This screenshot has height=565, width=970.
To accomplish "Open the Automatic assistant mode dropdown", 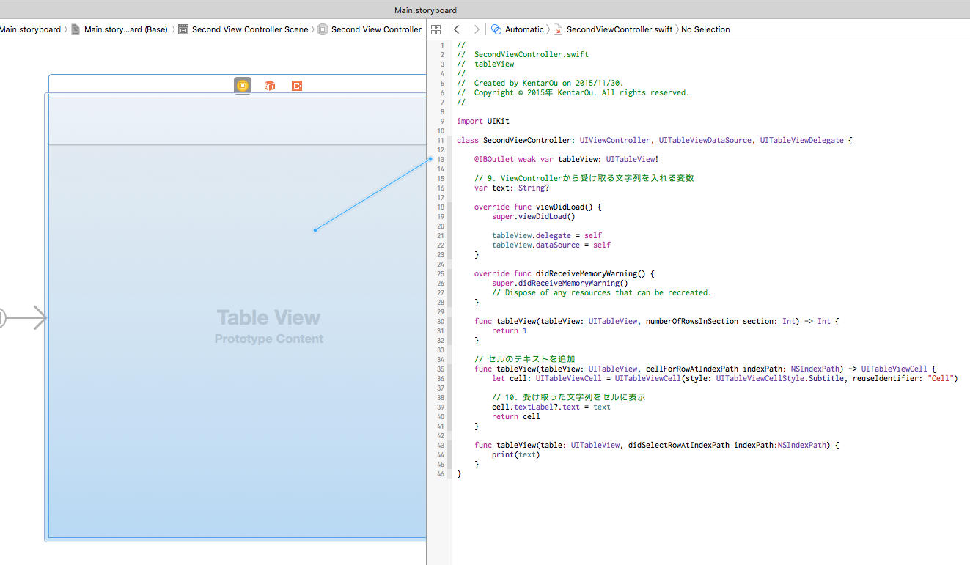I will (x=522, y=29).
